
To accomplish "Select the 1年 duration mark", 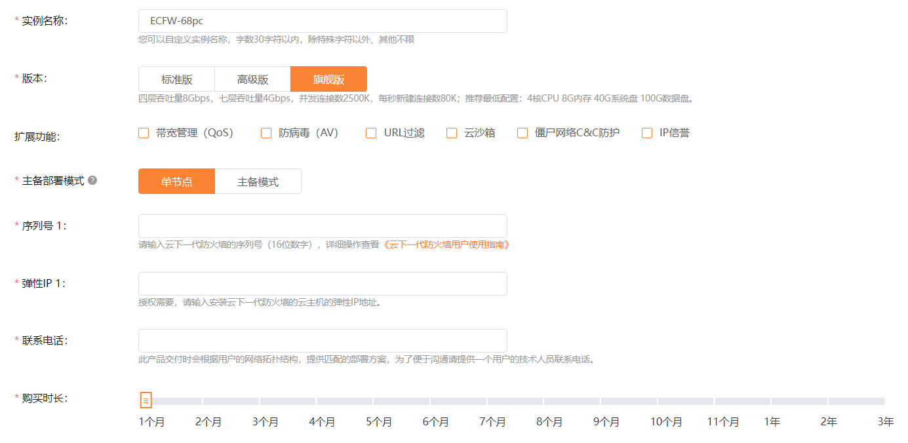I will click(772, 401).
